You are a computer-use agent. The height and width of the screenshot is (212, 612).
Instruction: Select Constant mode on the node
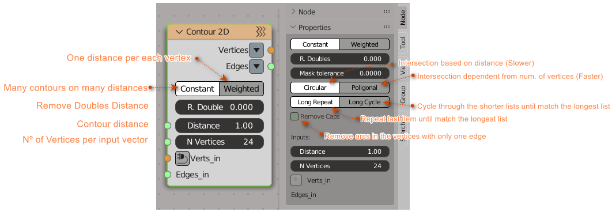click(x=197, y=89)
